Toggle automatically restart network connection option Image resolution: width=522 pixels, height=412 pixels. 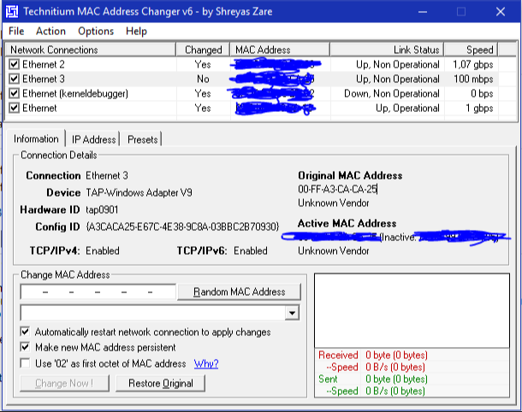pos(25,332)
